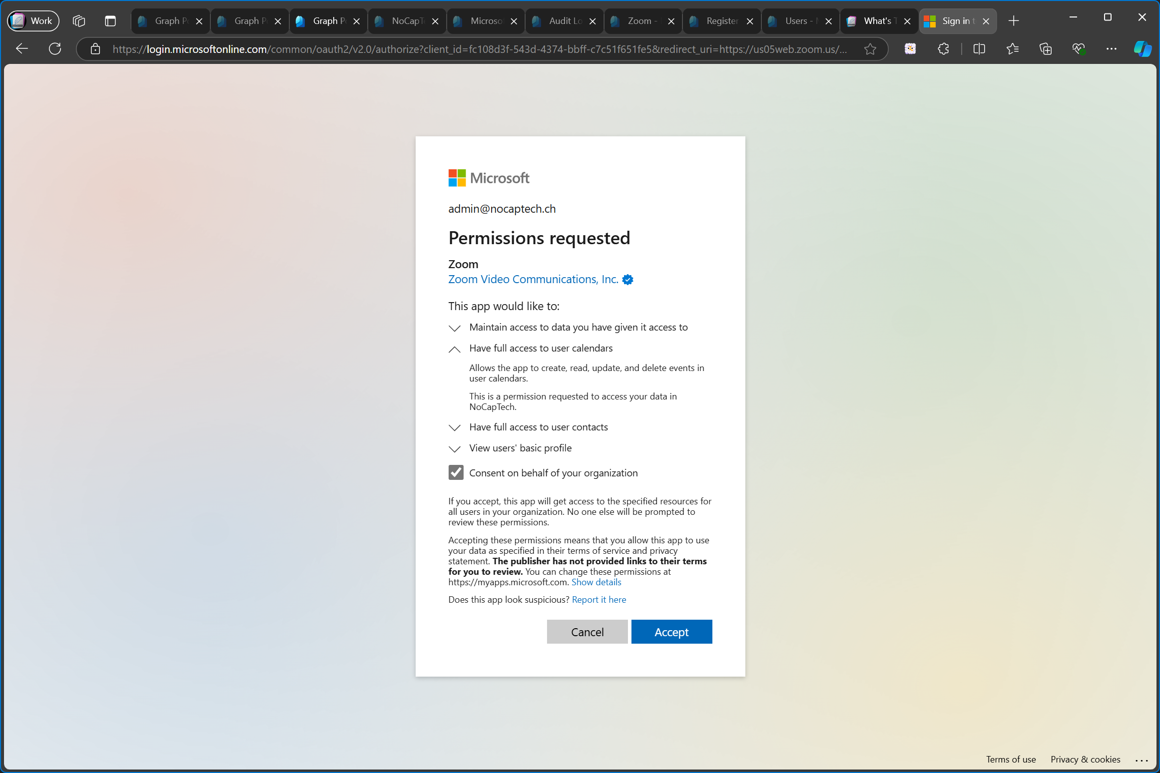This screenshot has height=773, width=1160.
Task: Expand the maintain access permission details
Action: 455,328
